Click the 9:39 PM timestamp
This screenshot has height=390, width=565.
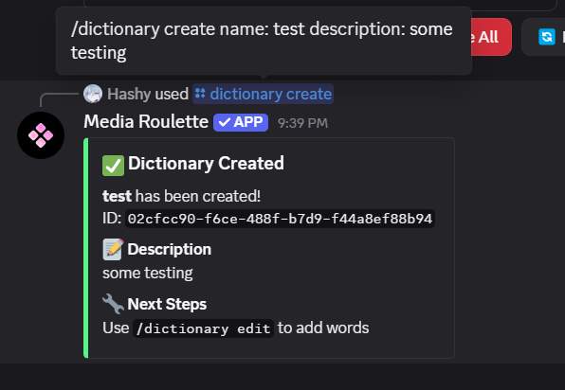[x=302, y=123]
